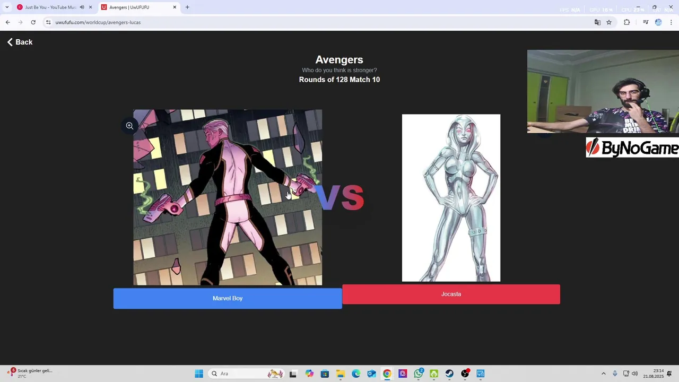Select the Jocasta robot image
679x382 pixels.
451,198
